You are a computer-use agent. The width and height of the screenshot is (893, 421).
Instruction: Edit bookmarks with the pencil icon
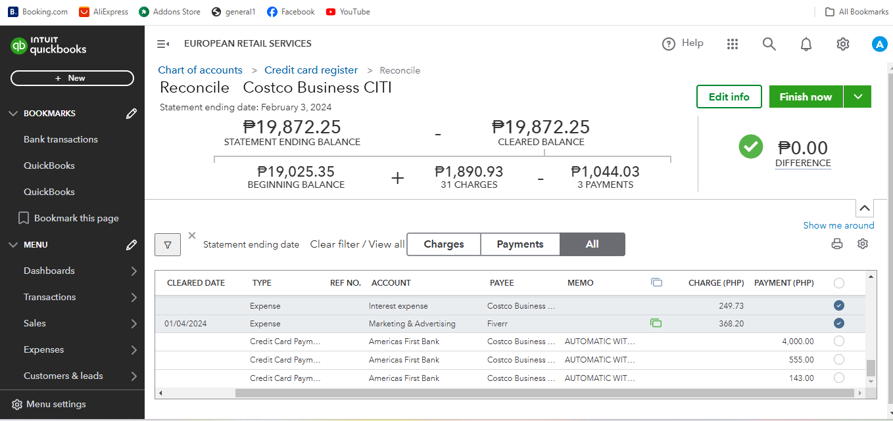click(x=132, y=114)
